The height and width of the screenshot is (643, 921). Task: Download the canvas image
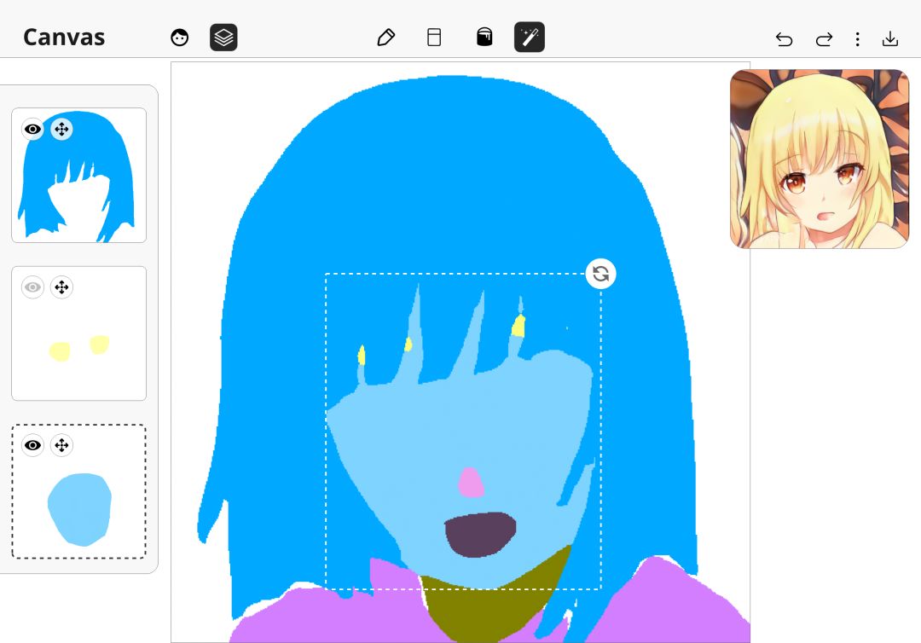point(889,39)
